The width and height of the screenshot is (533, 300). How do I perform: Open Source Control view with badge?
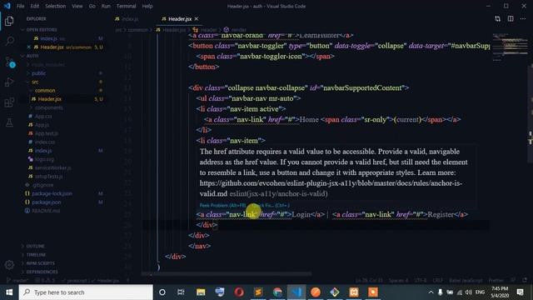(9, 62)
